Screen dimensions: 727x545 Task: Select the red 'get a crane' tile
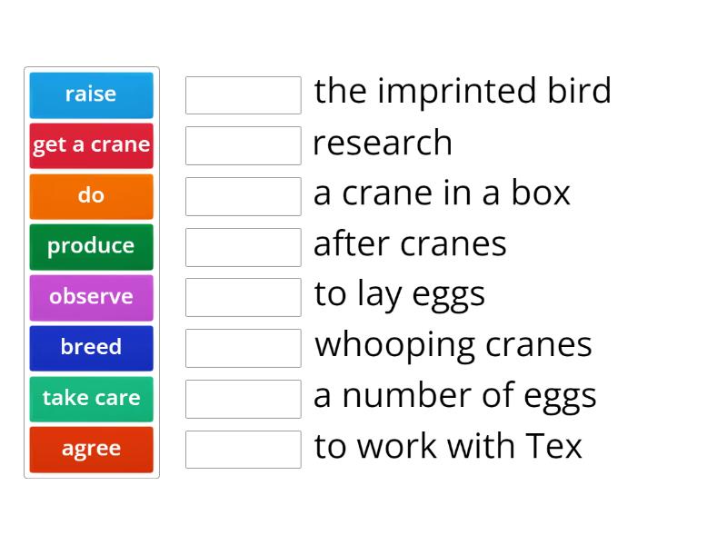point(91,145)
